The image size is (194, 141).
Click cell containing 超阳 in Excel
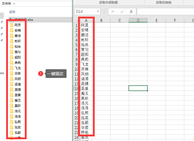(x=86, y=54)
